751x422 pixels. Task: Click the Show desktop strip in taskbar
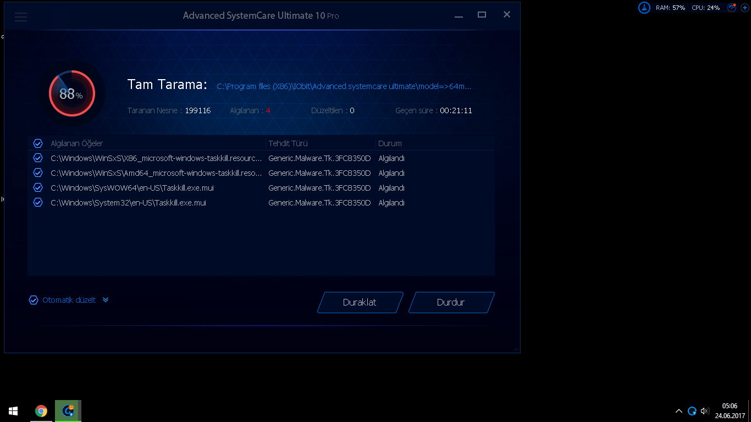point(749,410)
